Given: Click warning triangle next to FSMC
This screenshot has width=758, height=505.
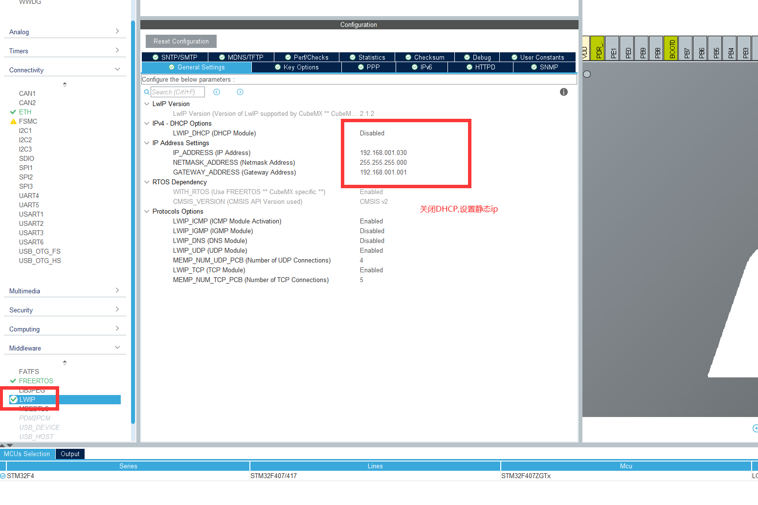Looking at the screenshot, I should point(13,121).
